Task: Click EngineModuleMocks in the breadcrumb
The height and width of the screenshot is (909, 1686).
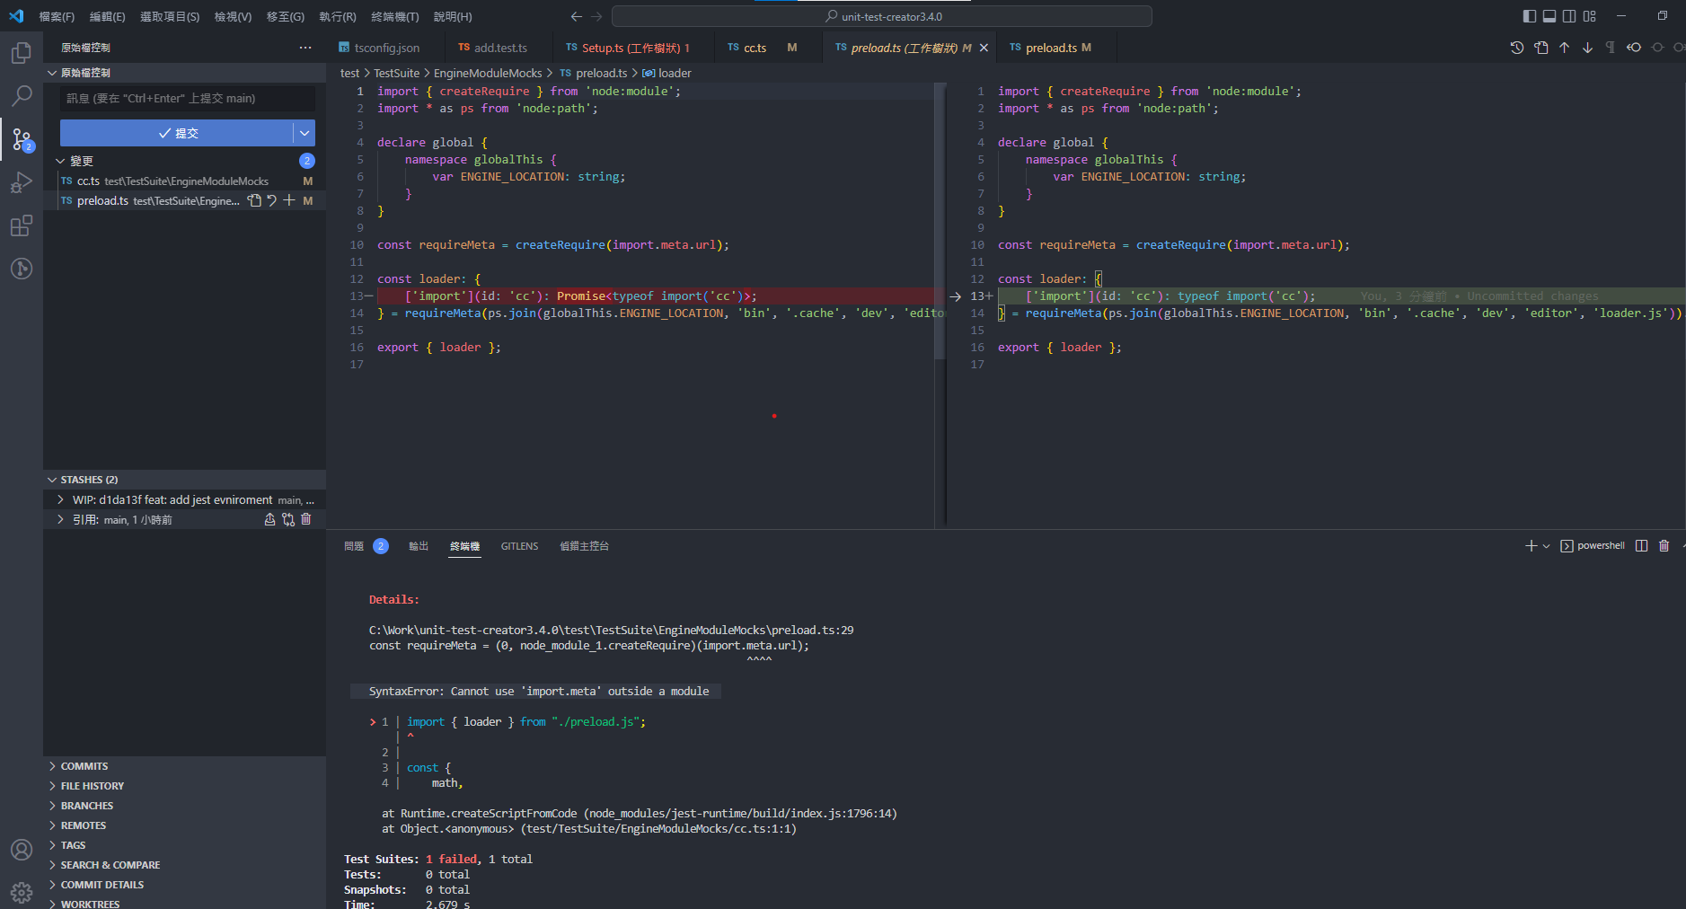Action: click(x=488, y=73)
